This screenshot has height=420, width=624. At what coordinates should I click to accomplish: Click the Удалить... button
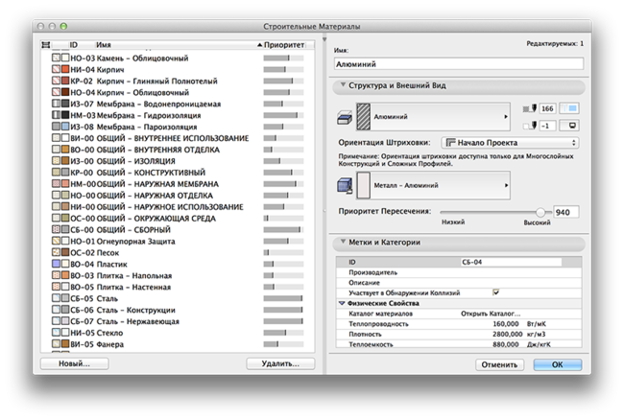[x=280, y=363]
